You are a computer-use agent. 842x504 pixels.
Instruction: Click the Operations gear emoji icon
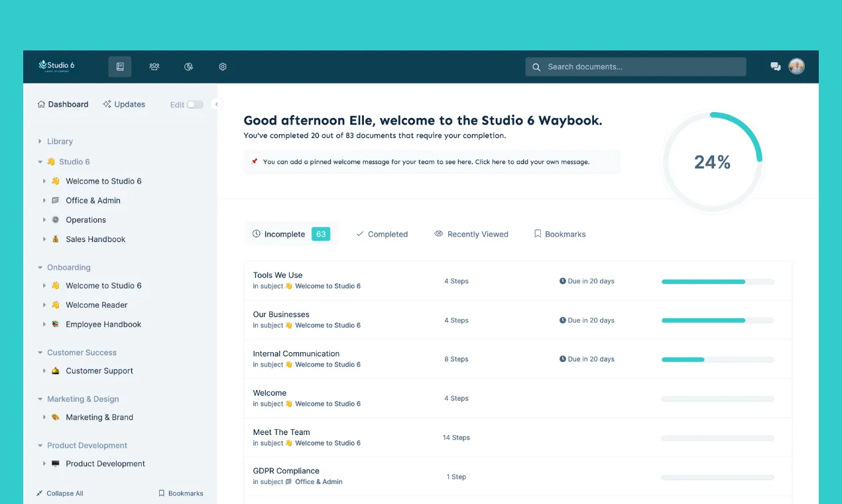tap(56, 220)
